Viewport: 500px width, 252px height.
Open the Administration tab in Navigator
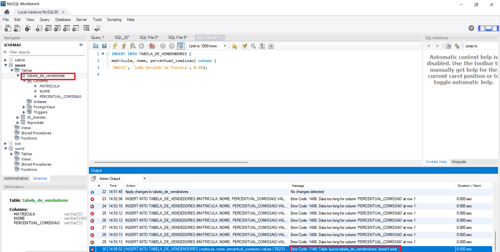(16, 178)
